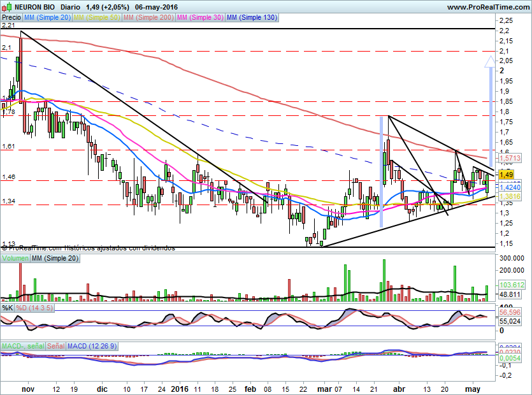Select the MM (Simple 50) indicator label
This screenshot has height=395, width=532.
(96, 18)
